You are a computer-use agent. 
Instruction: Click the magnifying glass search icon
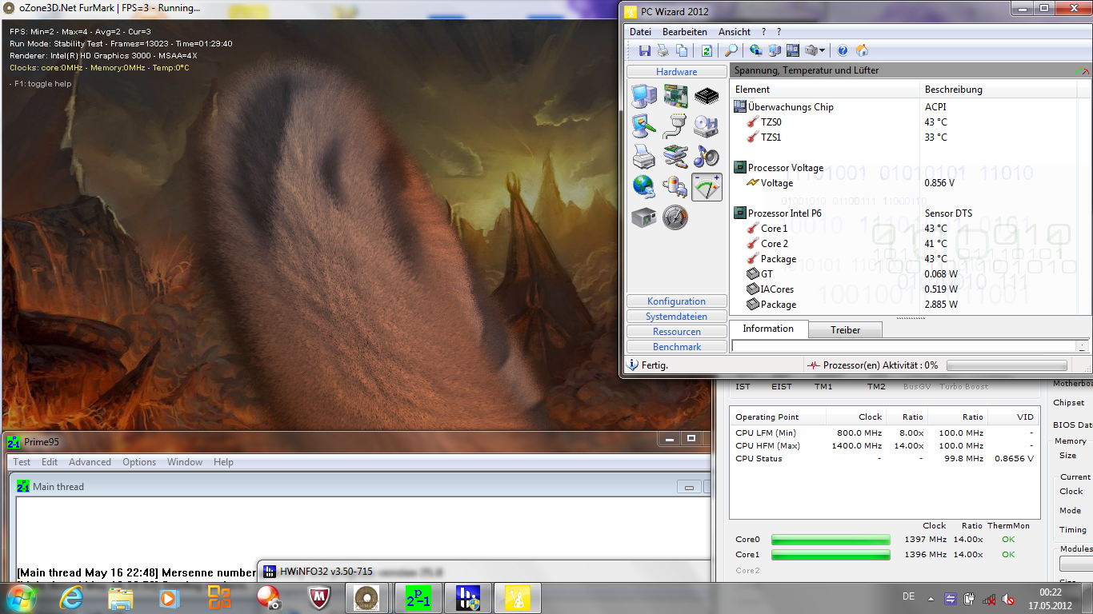[x=731, y=50]
